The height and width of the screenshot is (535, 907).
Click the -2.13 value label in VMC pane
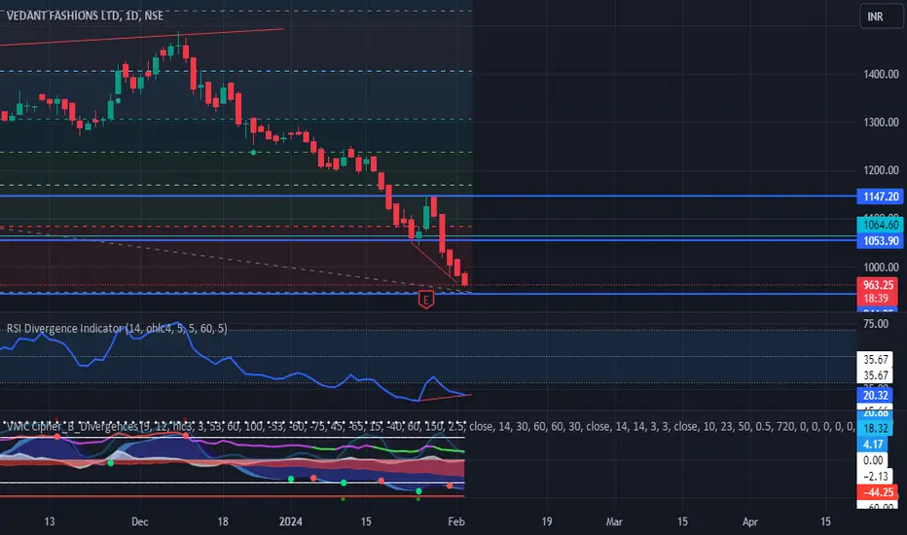(875, 476)
